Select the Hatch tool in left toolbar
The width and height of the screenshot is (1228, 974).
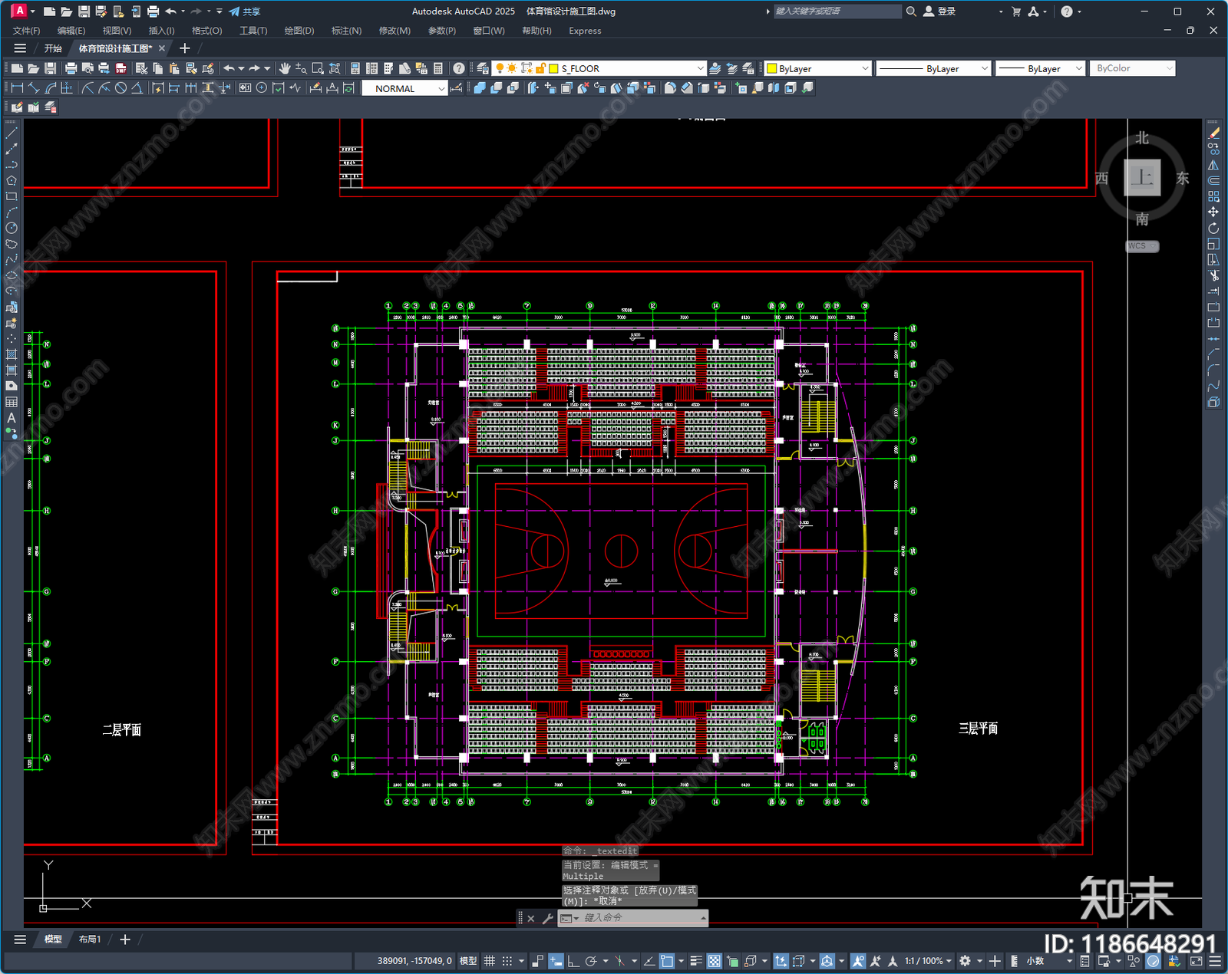12,354
